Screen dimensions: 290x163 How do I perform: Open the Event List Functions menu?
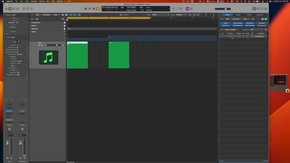coord(237,19)
